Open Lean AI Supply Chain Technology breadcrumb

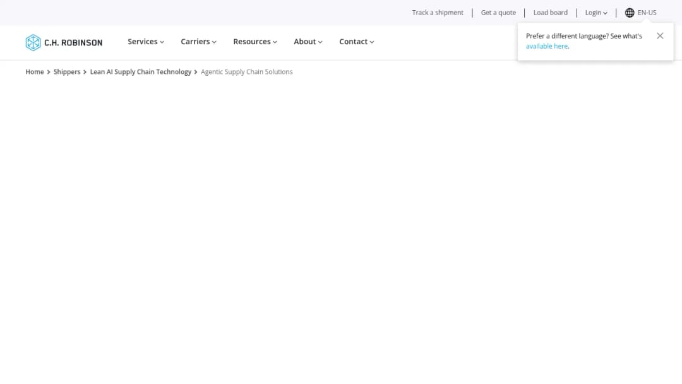pos(140,72)
